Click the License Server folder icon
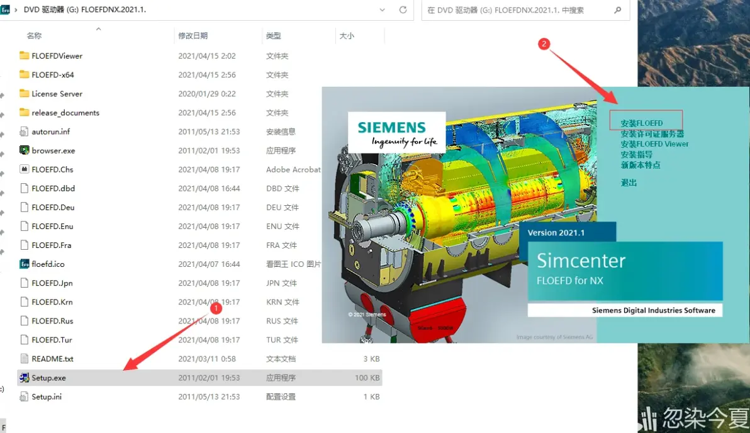The width and height of the screenshot is (750, 433). [x=25, y=94]
